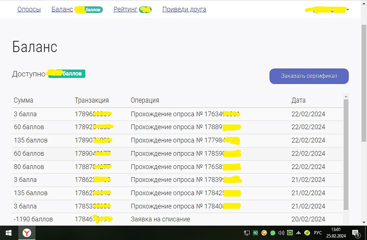Go to the Рейтинг menu item
The width and height of the screenshot is (367, 240).
pyautogui.click(x=125, y=9)
